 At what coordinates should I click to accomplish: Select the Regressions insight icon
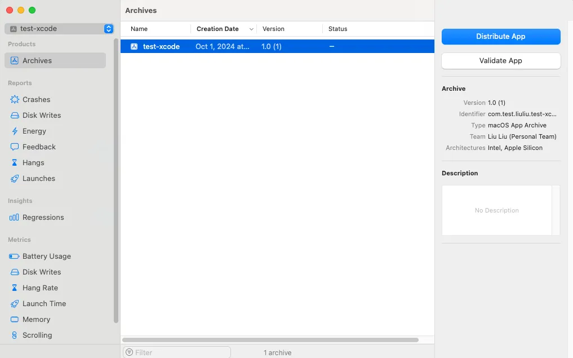tap(15, 217)
